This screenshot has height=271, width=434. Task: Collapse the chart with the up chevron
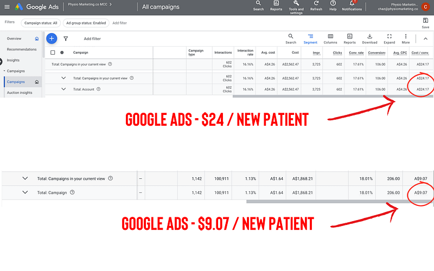click(x=425, y=38)
